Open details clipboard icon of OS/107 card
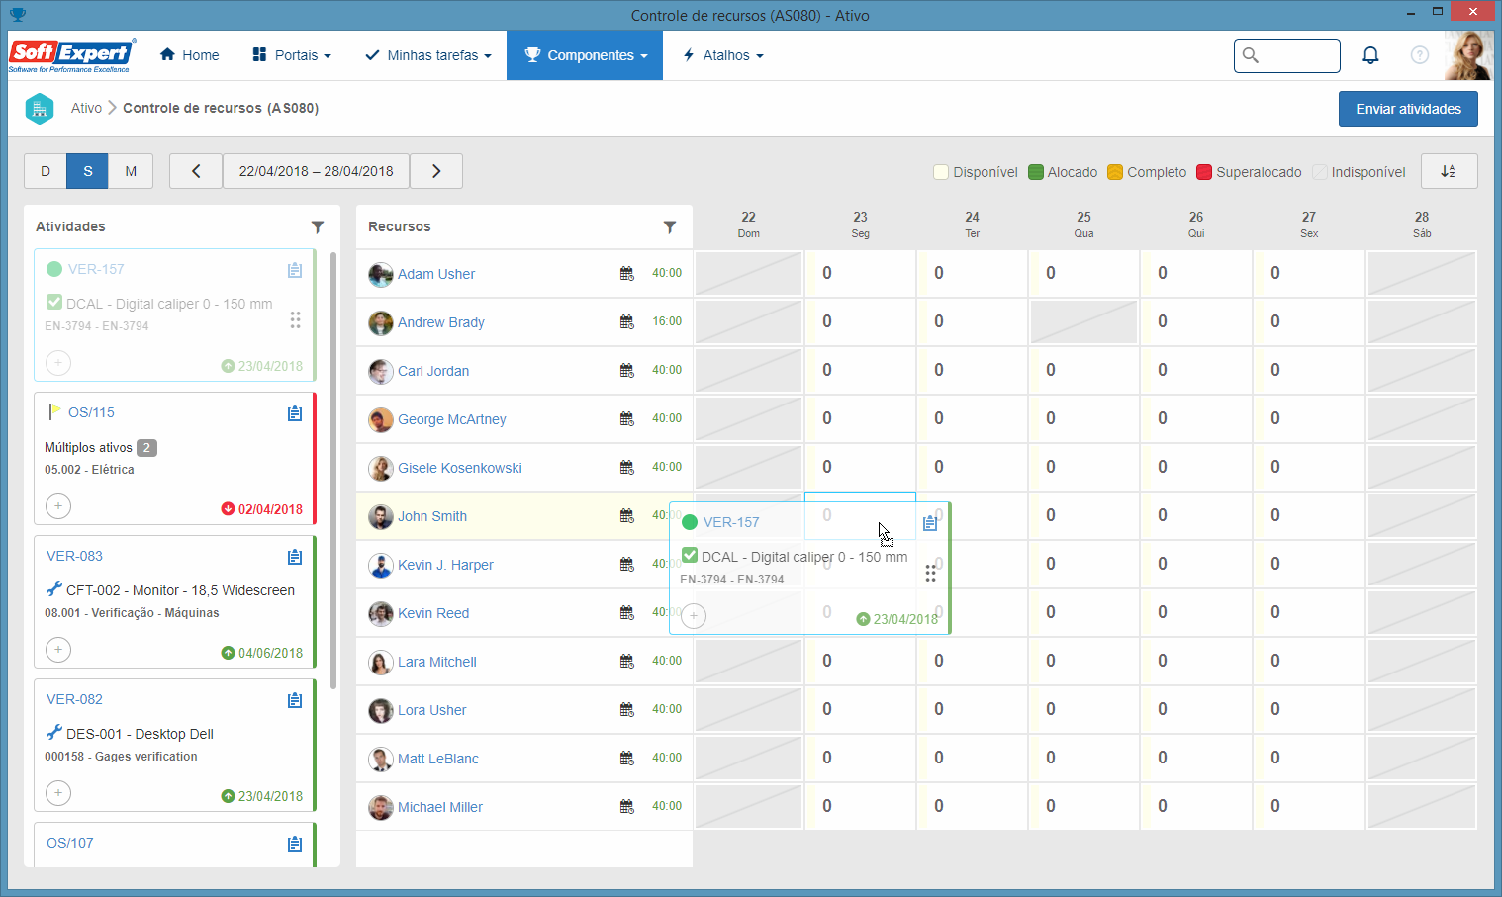This screenshot has height=897, width=1502. click(x=295, y=844)
